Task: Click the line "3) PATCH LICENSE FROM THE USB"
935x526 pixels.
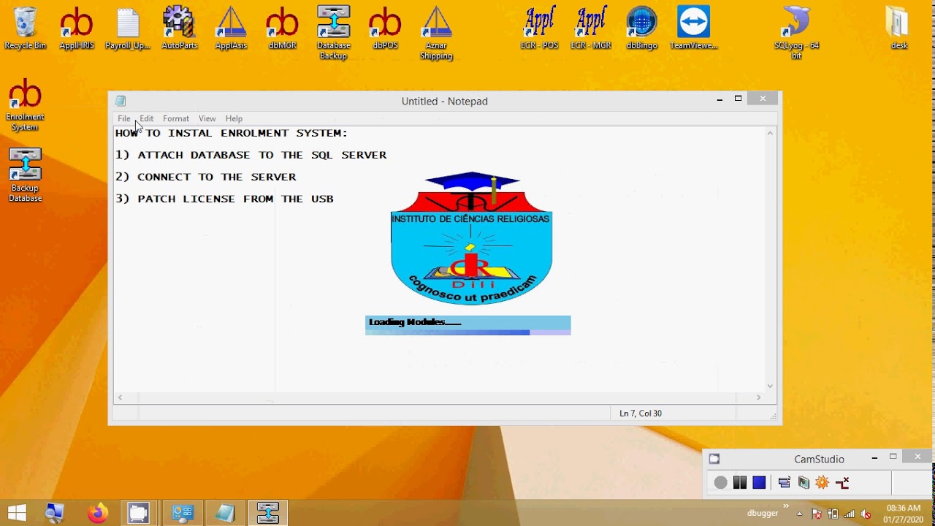Action: click(224, 199)
